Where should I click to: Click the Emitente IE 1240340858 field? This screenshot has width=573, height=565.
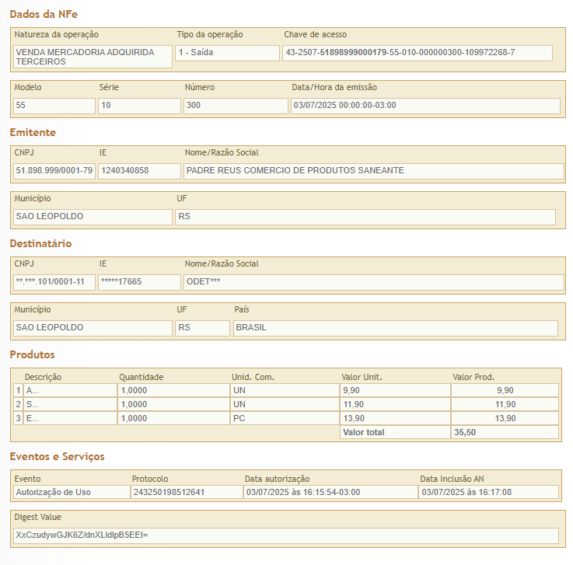coord(139,171)
